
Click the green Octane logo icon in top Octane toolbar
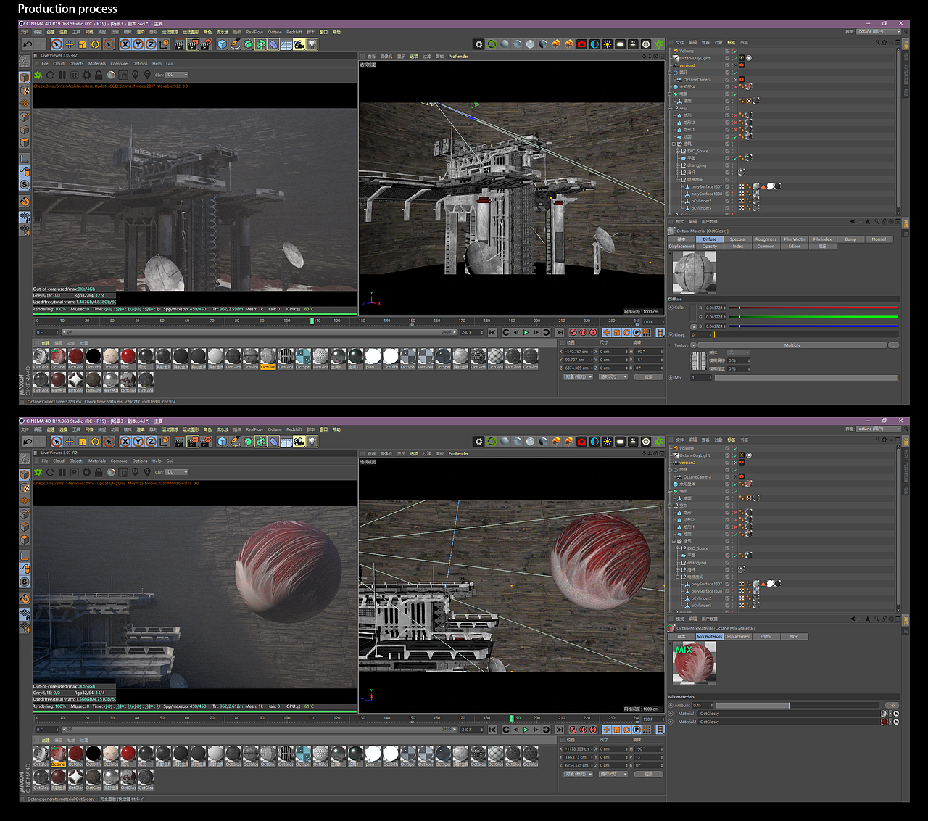[658, 44]
